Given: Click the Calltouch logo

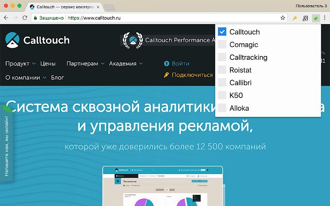Looking at the screenshot, I should pos(37,40).
